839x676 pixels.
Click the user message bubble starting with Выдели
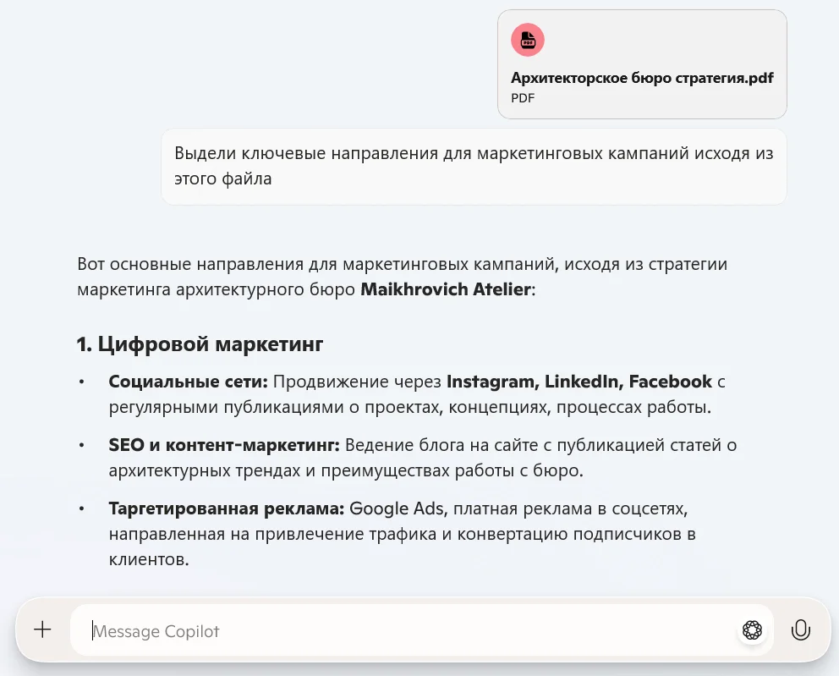[474, 167]
